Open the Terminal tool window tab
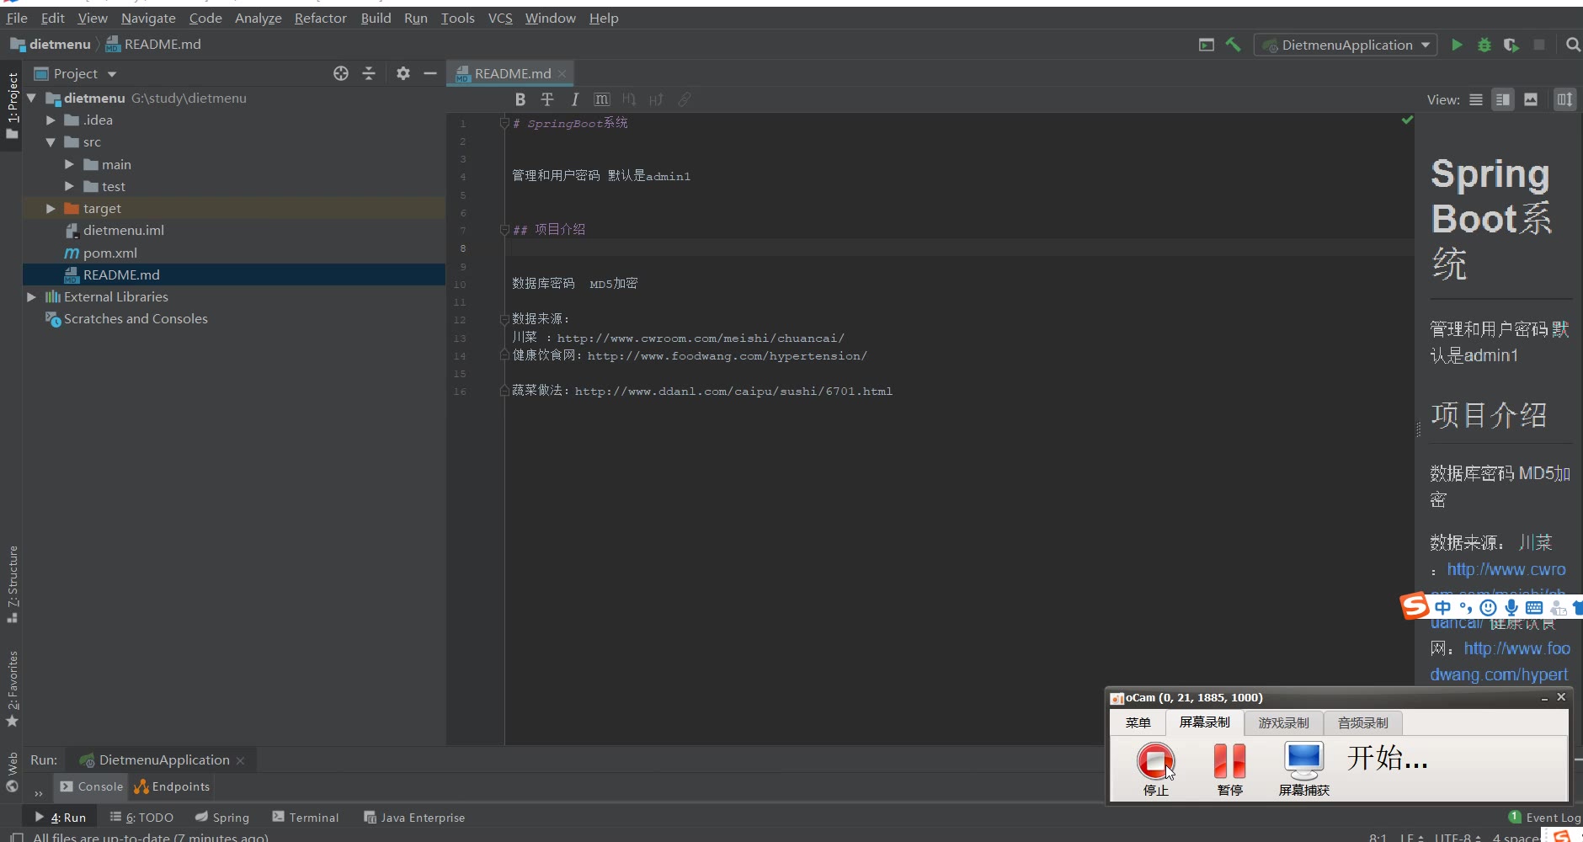 coord(306,817)
